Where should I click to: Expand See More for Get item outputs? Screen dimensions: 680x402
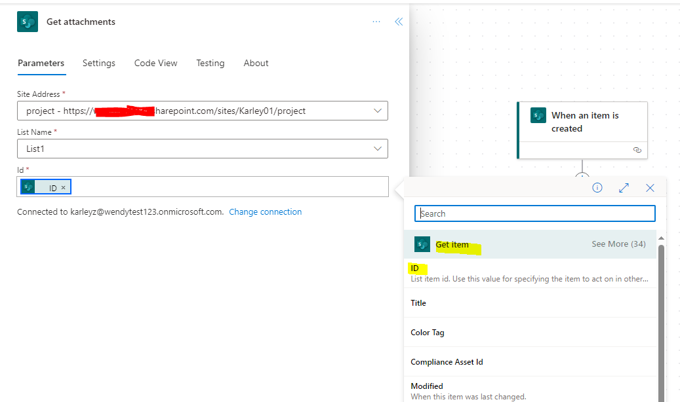[x=618, y=243]
